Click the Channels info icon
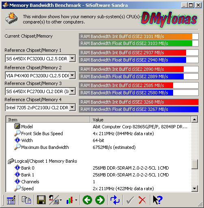Viewport: 204px width, 208px height. tap(17, 181)
